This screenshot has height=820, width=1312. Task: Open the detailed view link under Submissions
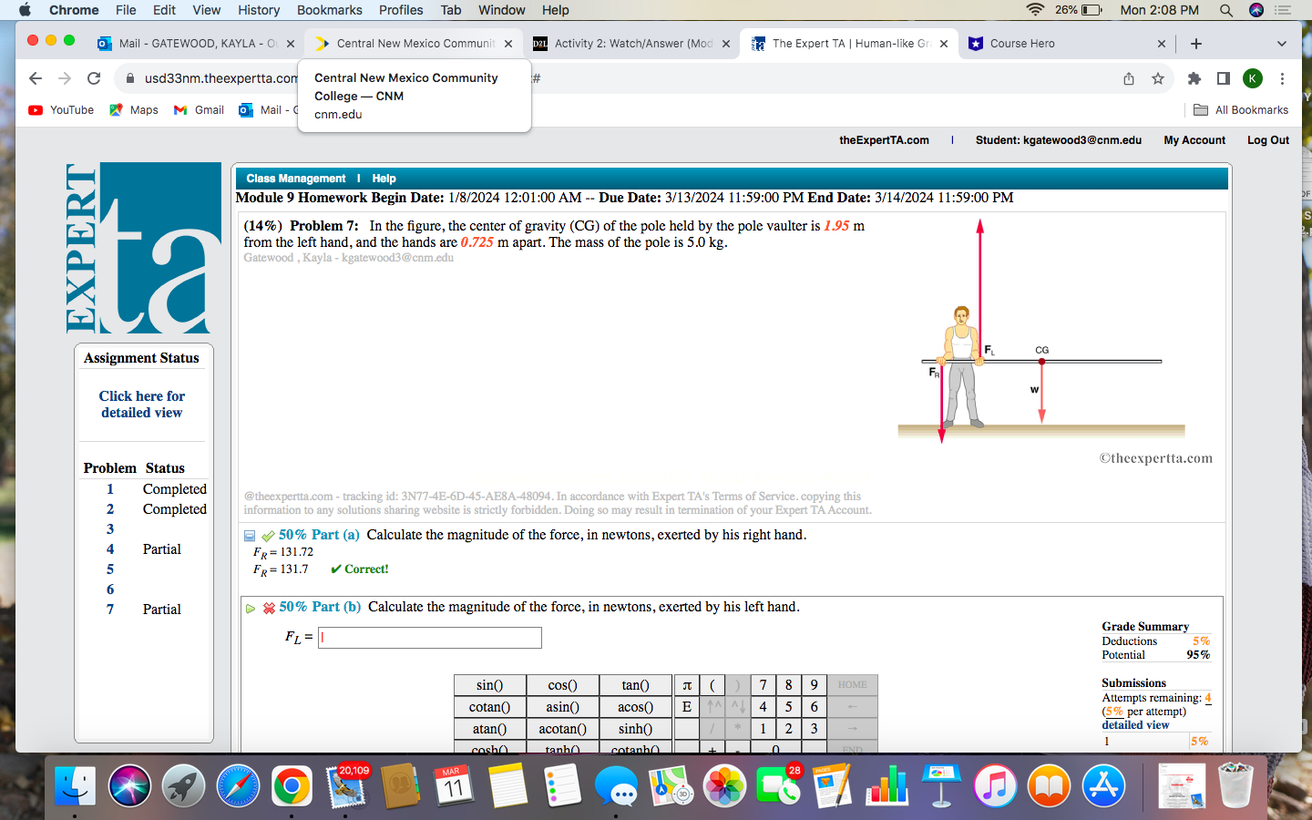(1135, 724)
